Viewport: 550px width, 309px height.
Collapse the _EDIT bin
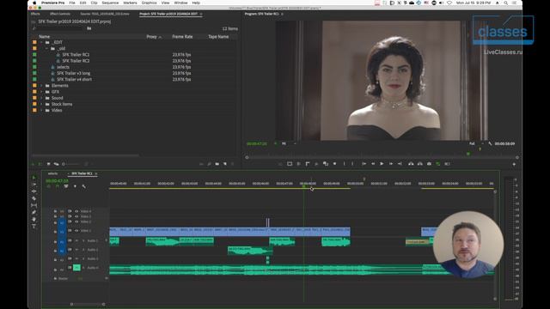[41, 42]
